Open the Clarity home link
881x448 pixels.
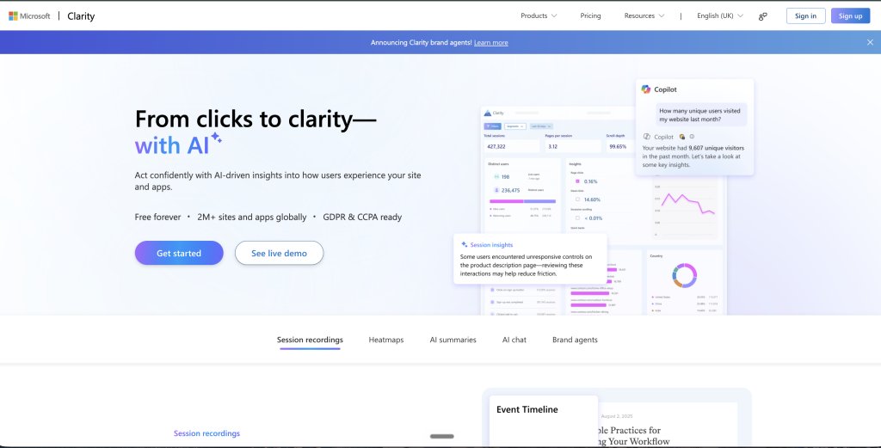[81, 15]
